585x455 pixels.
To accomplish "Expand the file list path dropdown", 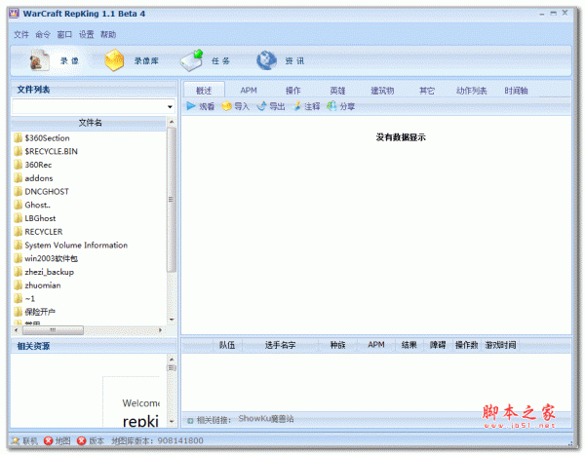I will pyautogui.click(x=170, y=106).
